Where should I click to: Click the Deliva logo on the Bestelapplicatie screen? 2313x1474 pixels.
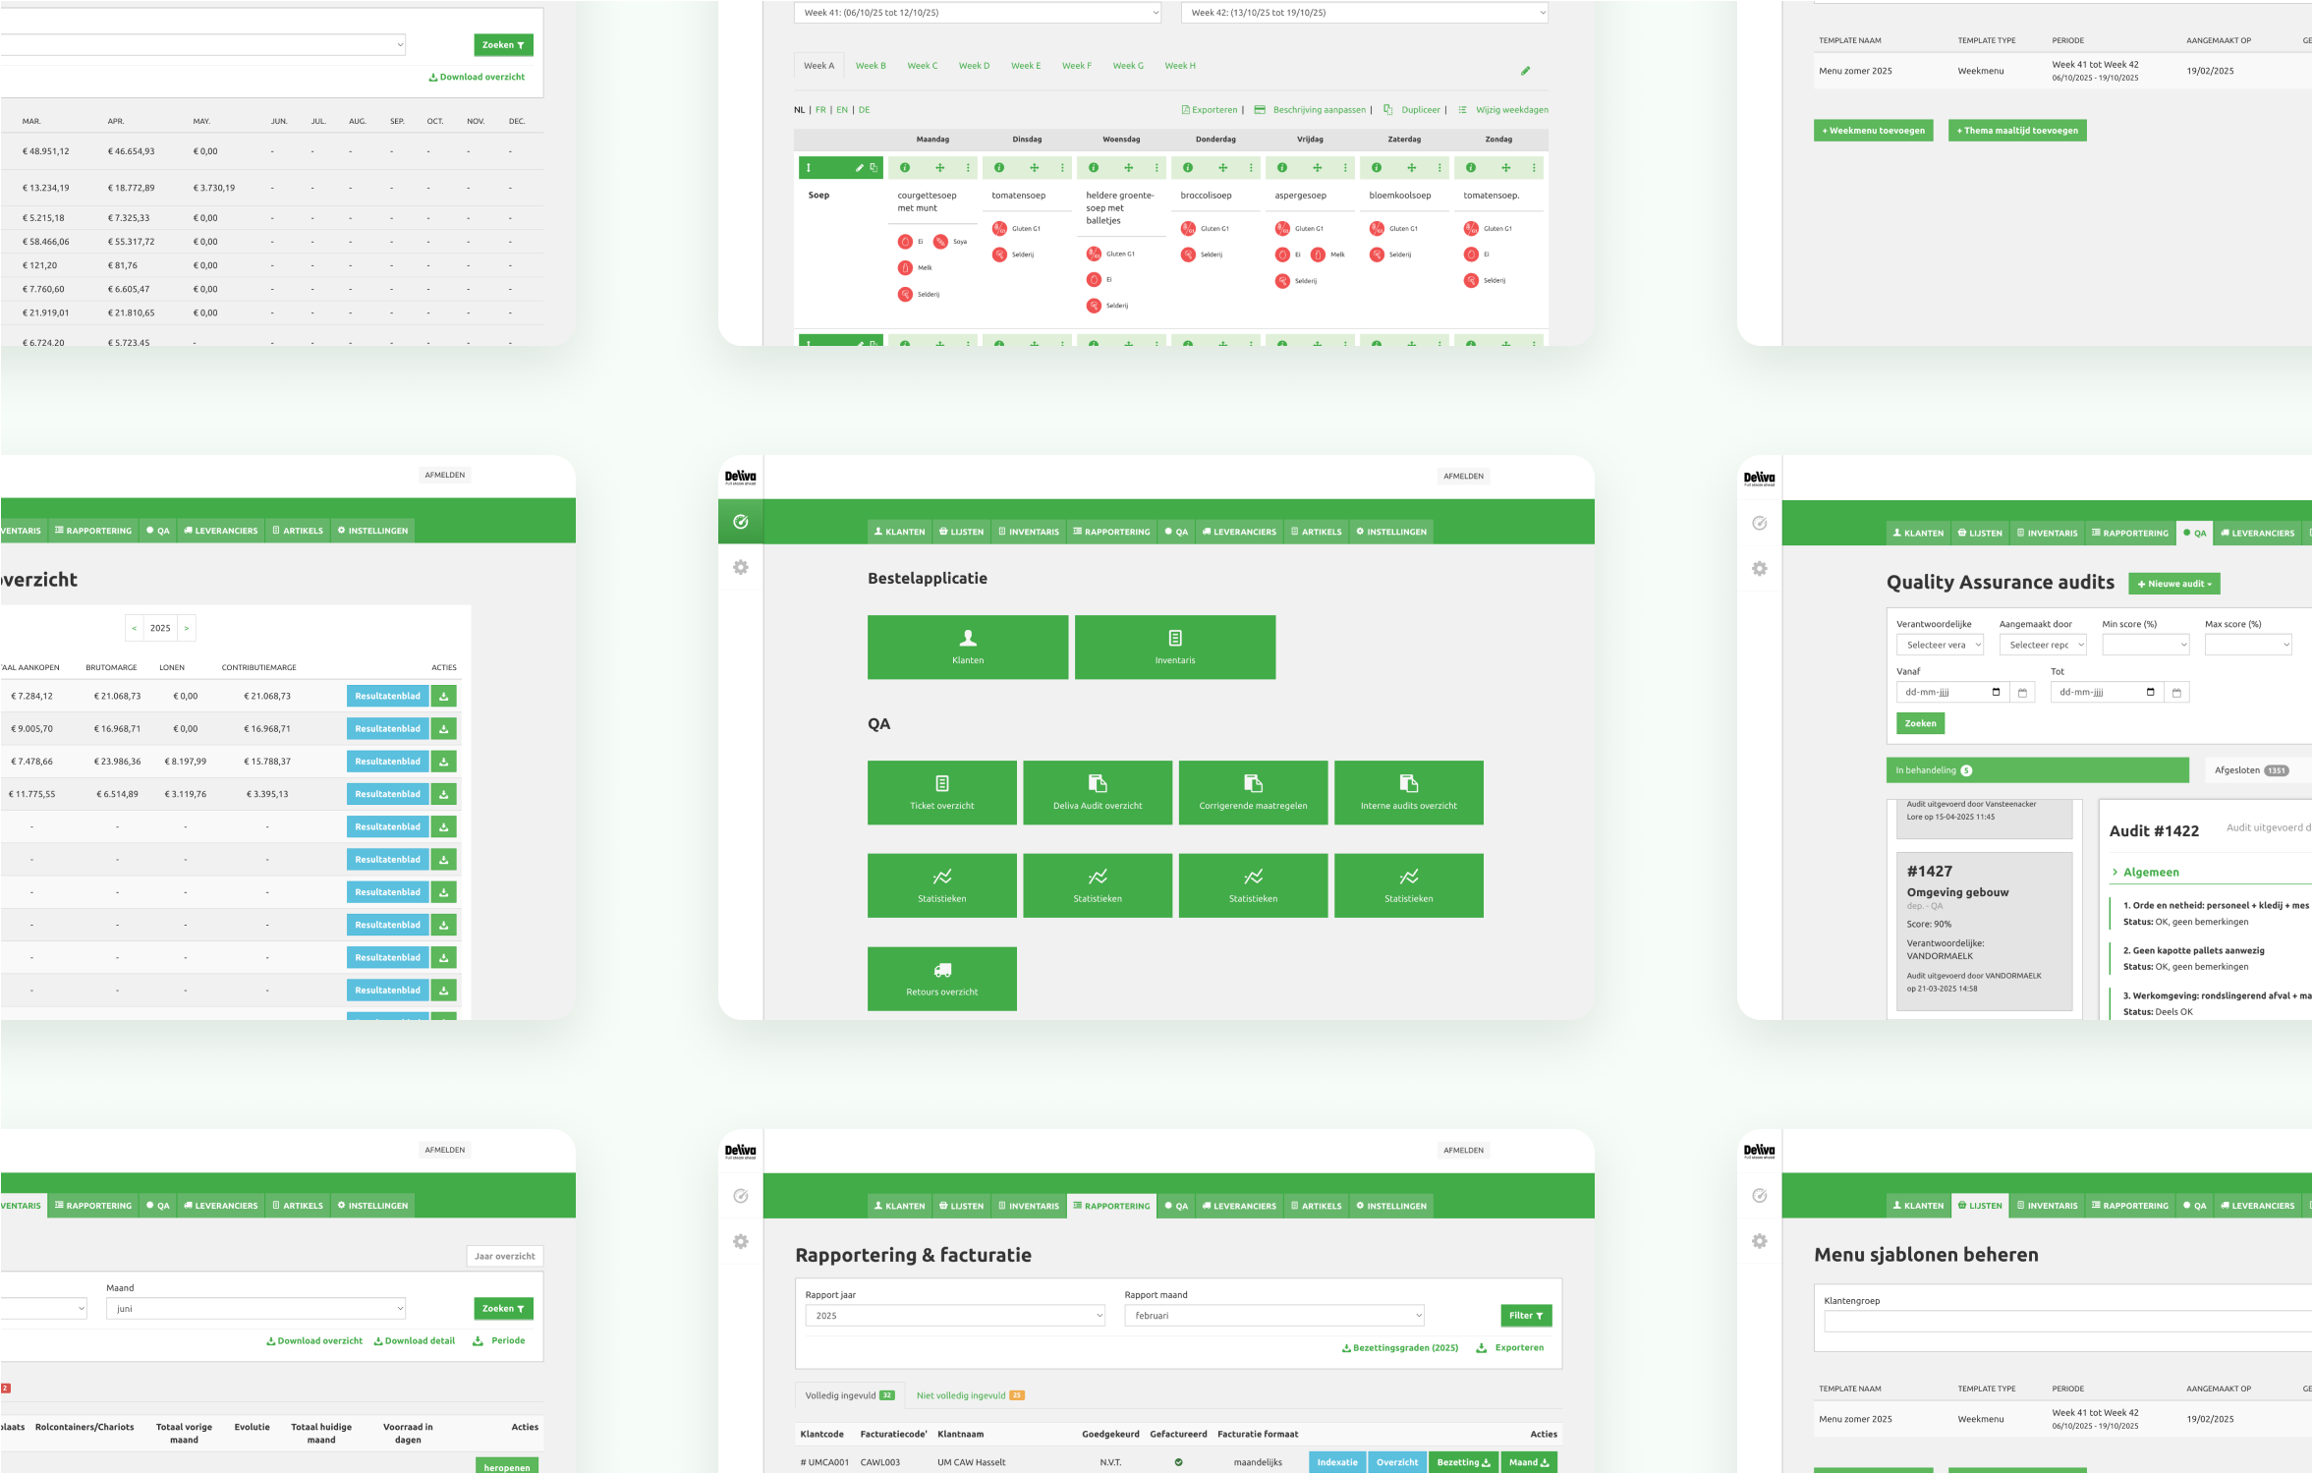click(741, 477)
